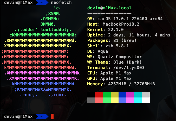This screenshot has height=121, width=176.
Task: Click Uptime '2 days, 11 hours, 4 mins'
Action: click(139, 35)
